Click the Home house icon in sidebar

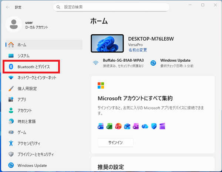tap(11, 45)
